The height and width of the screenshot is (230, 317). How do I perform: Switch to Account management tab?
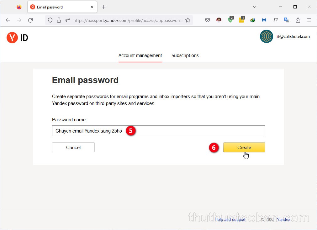[x=140, y=55]
